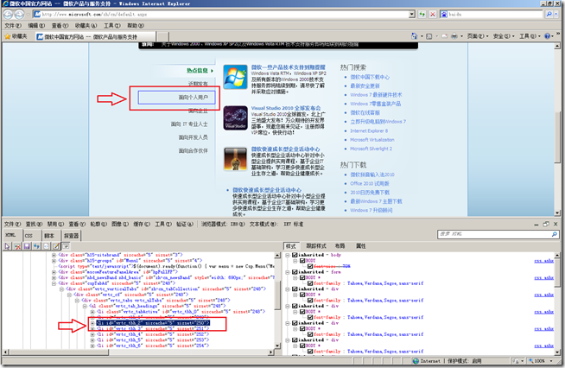Click HTML tree horizontal scrollbar thumb

pos(59,352)
